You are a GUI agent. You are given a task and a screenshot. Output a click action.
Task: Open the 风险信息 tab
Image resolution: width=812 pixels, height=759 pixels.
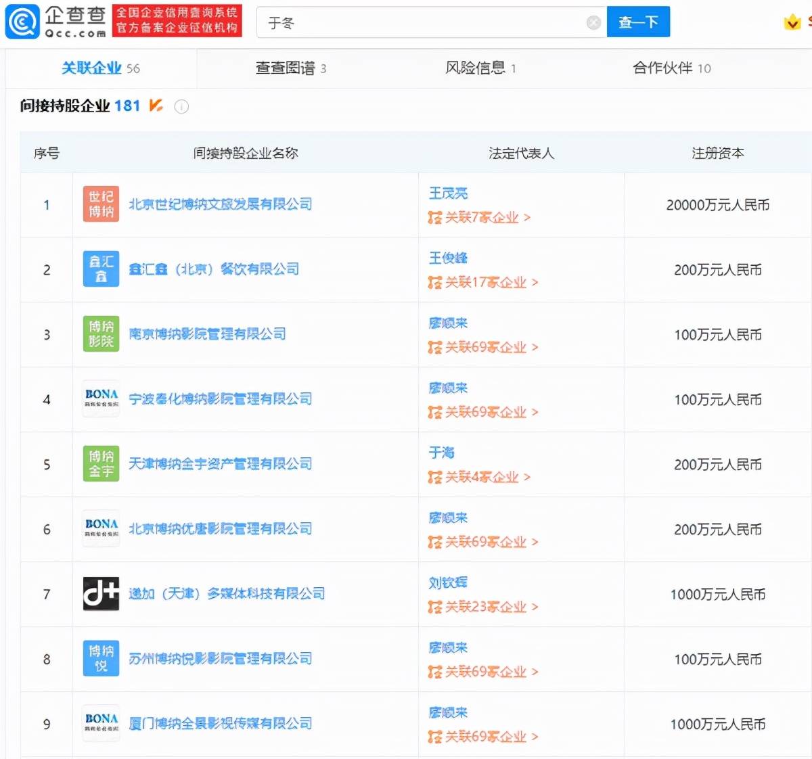pyautogui.click(x=476, y=68)
